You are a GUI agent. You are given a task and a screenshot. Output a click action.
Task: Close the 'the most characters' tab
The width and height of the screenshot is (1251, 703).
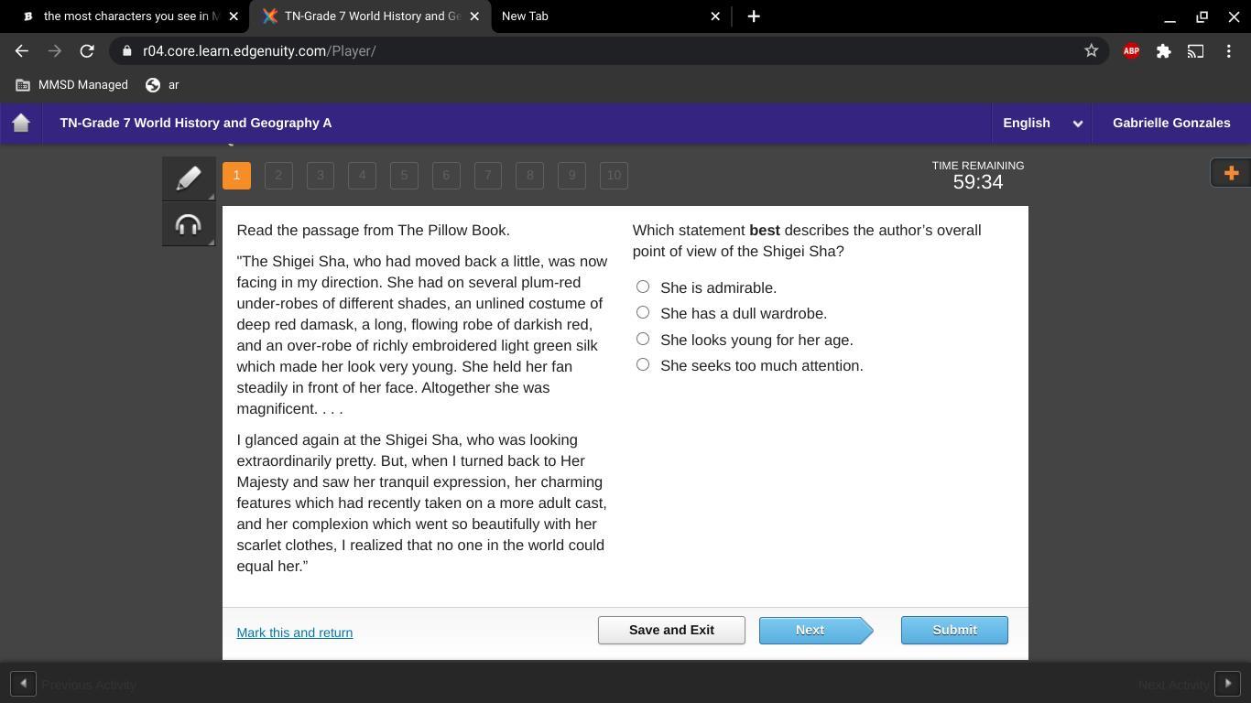[234, 16]
